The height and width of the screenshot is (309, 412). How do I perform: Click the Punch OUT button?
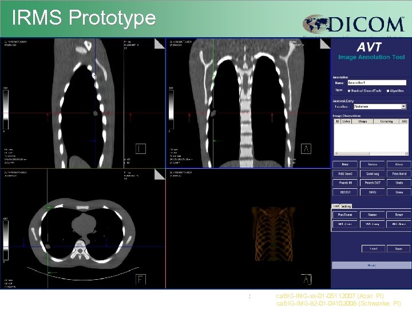pos(373,183)
